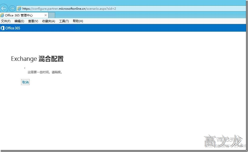Screen dimensions: 248x152
Task: Click the IE page icon in address bar
Action: point(19,8)
